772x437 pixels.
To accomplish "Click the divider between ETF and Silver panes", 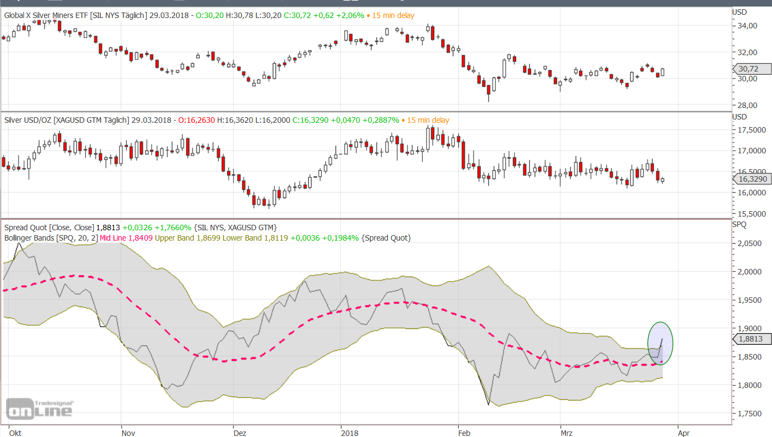I will tap(366, 112).
